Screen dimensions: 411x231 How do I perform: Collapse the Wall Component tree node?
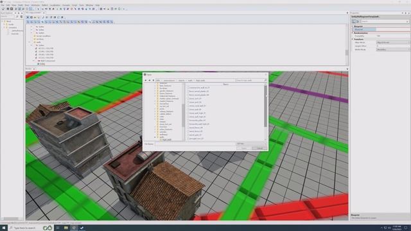coord(34,61)
